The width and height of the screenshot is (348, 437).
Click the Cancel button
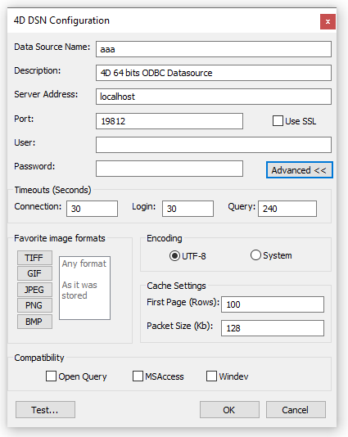(296, 410)
